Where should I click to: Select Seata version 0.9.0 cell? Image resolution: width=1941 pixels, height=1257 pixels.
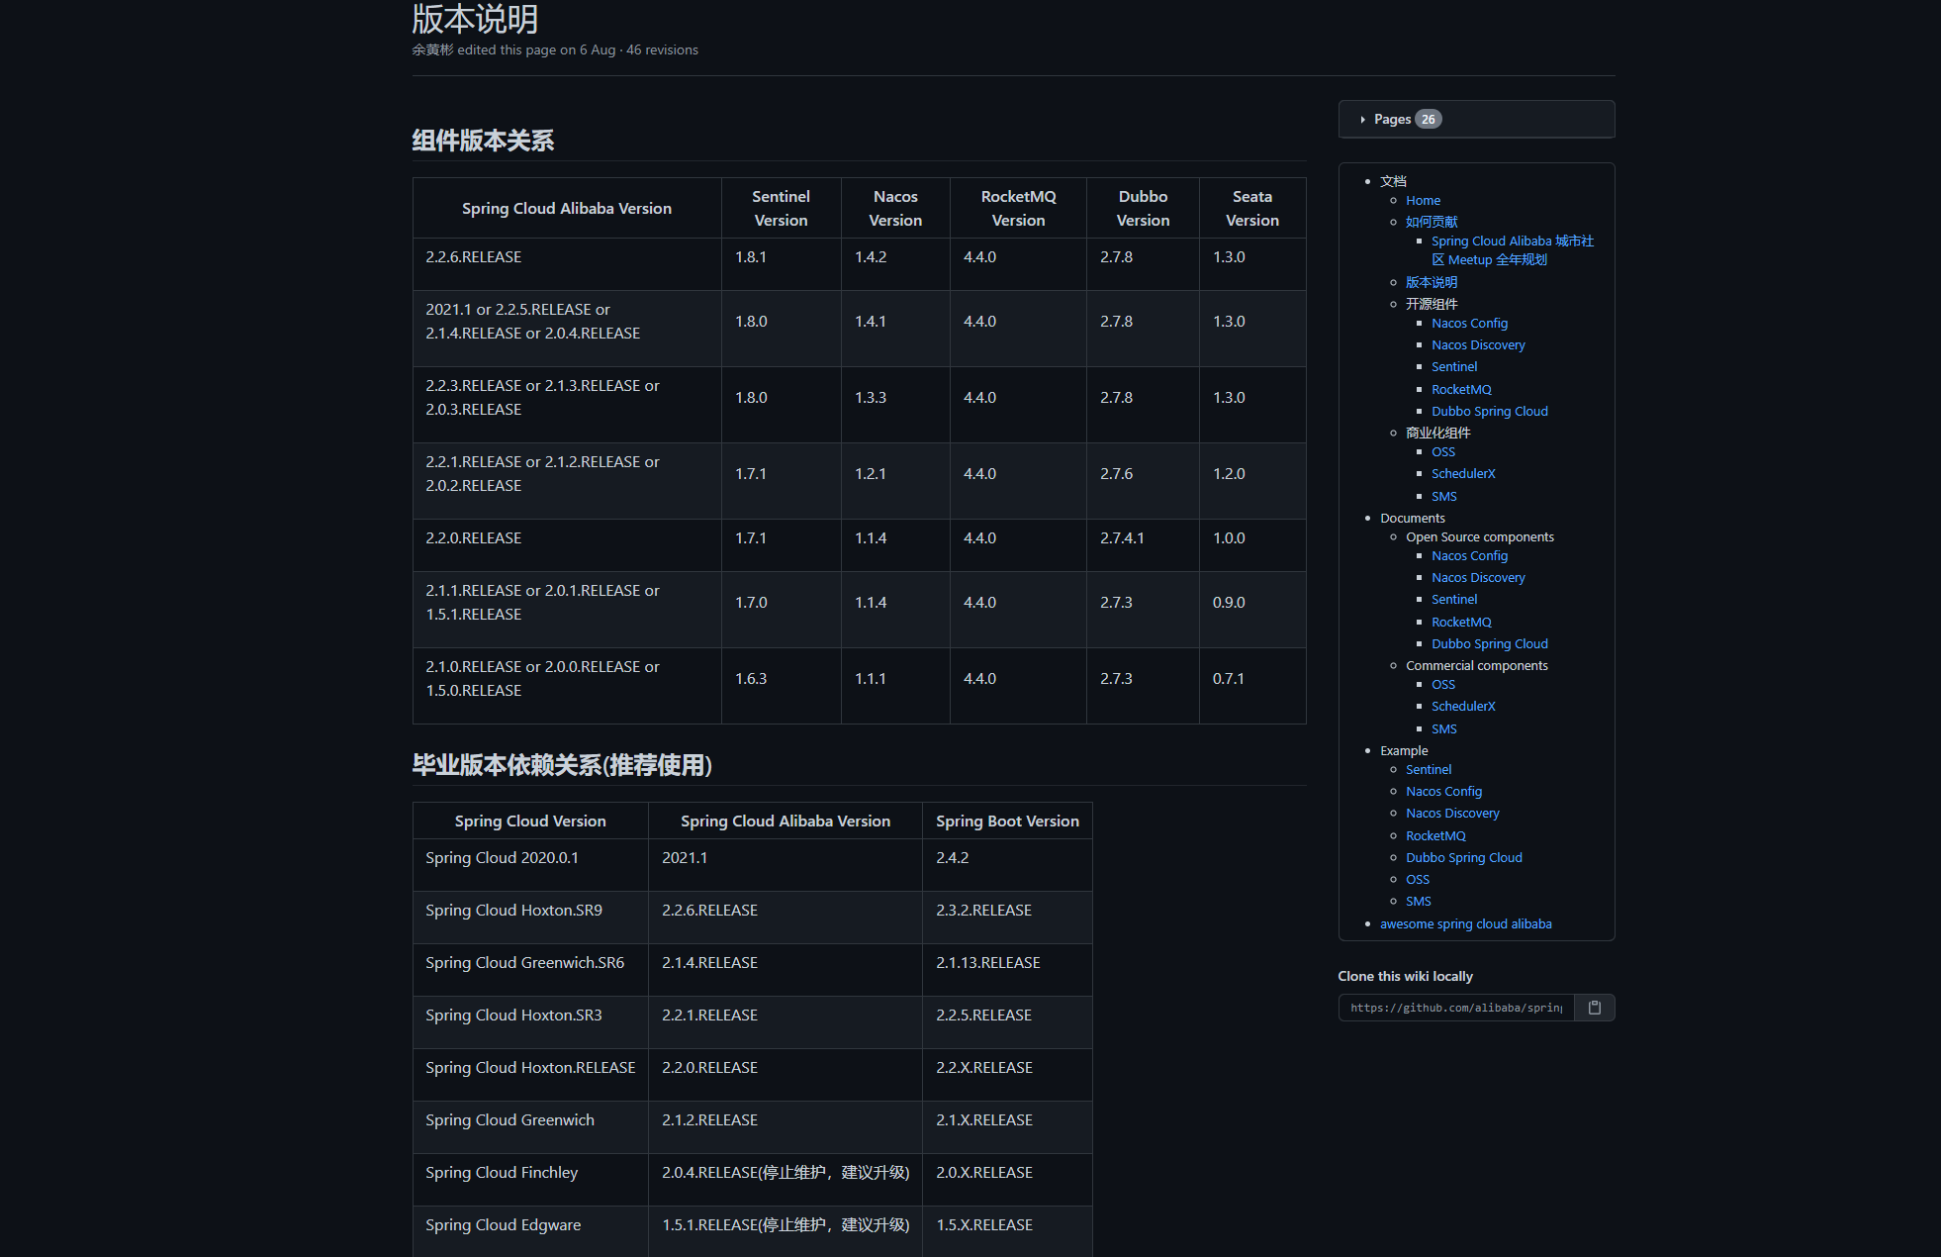(1252, 610)
